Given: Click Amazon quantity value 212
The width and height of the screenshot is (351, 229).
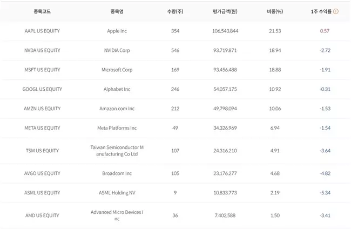Looking at the screenshot, I should point(175,109).
